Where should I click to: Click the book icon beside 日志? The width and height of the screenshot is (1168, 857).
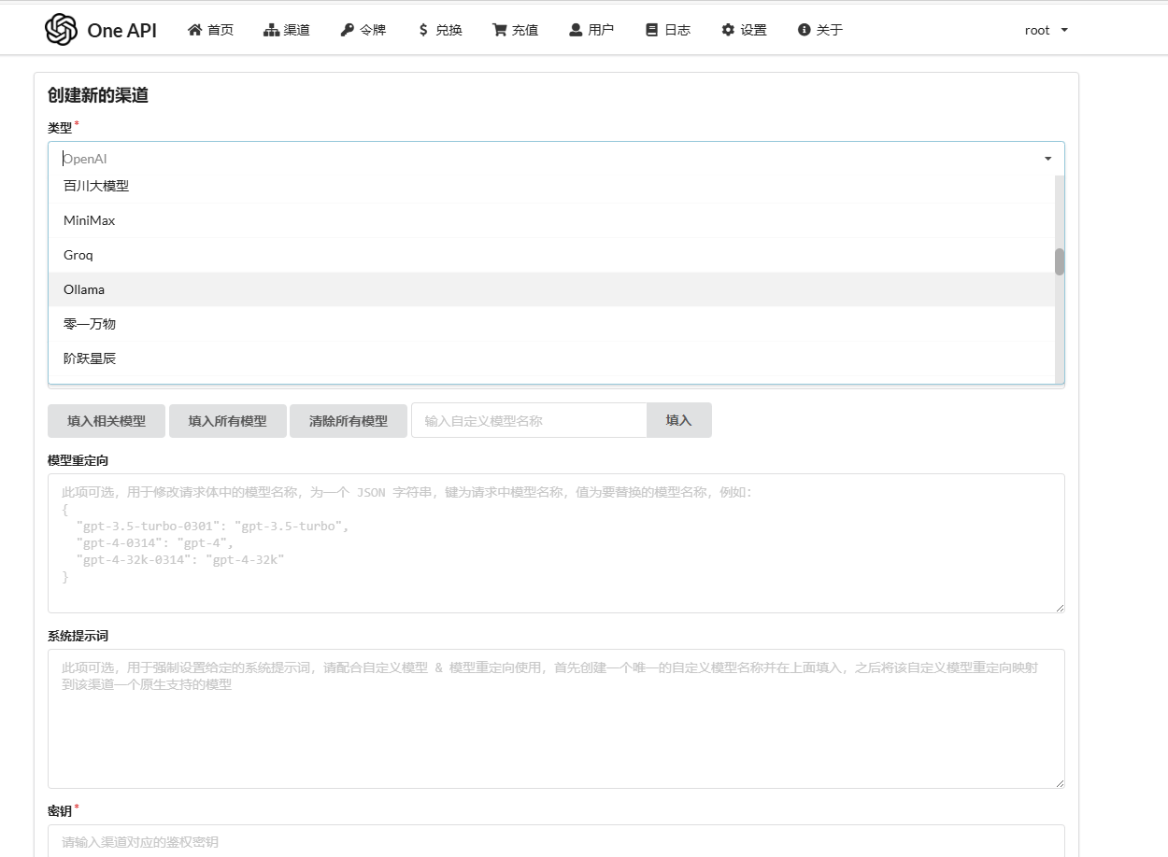[x=652, y=30]
